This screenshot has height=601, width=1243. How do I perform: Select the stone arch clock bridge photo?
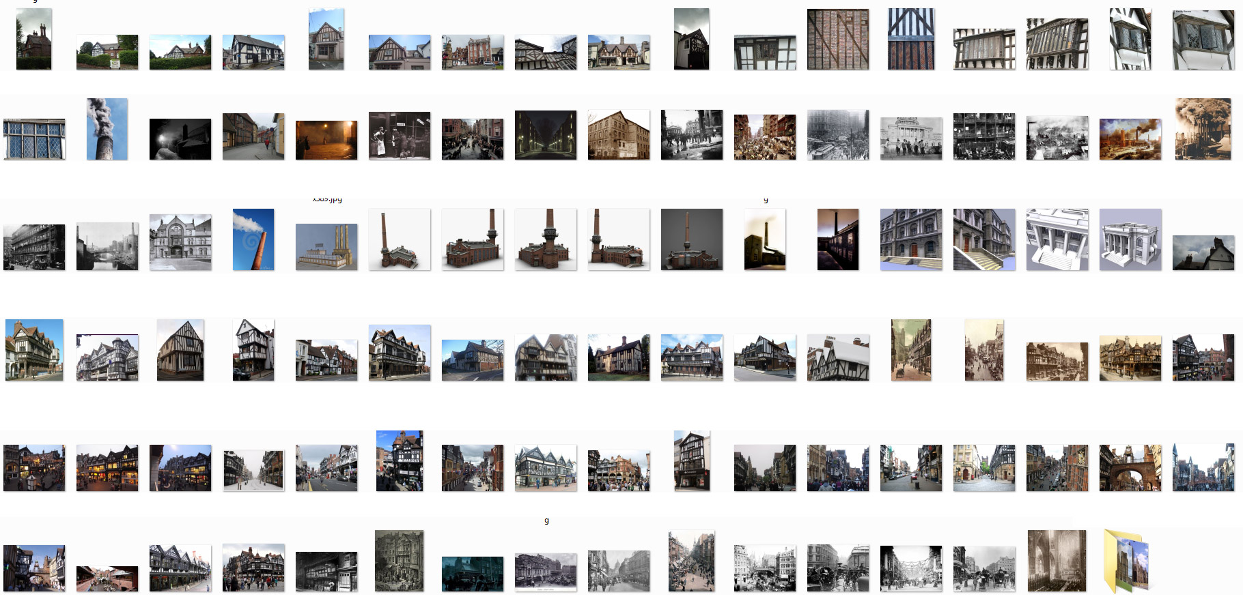tap(1130, 468)
